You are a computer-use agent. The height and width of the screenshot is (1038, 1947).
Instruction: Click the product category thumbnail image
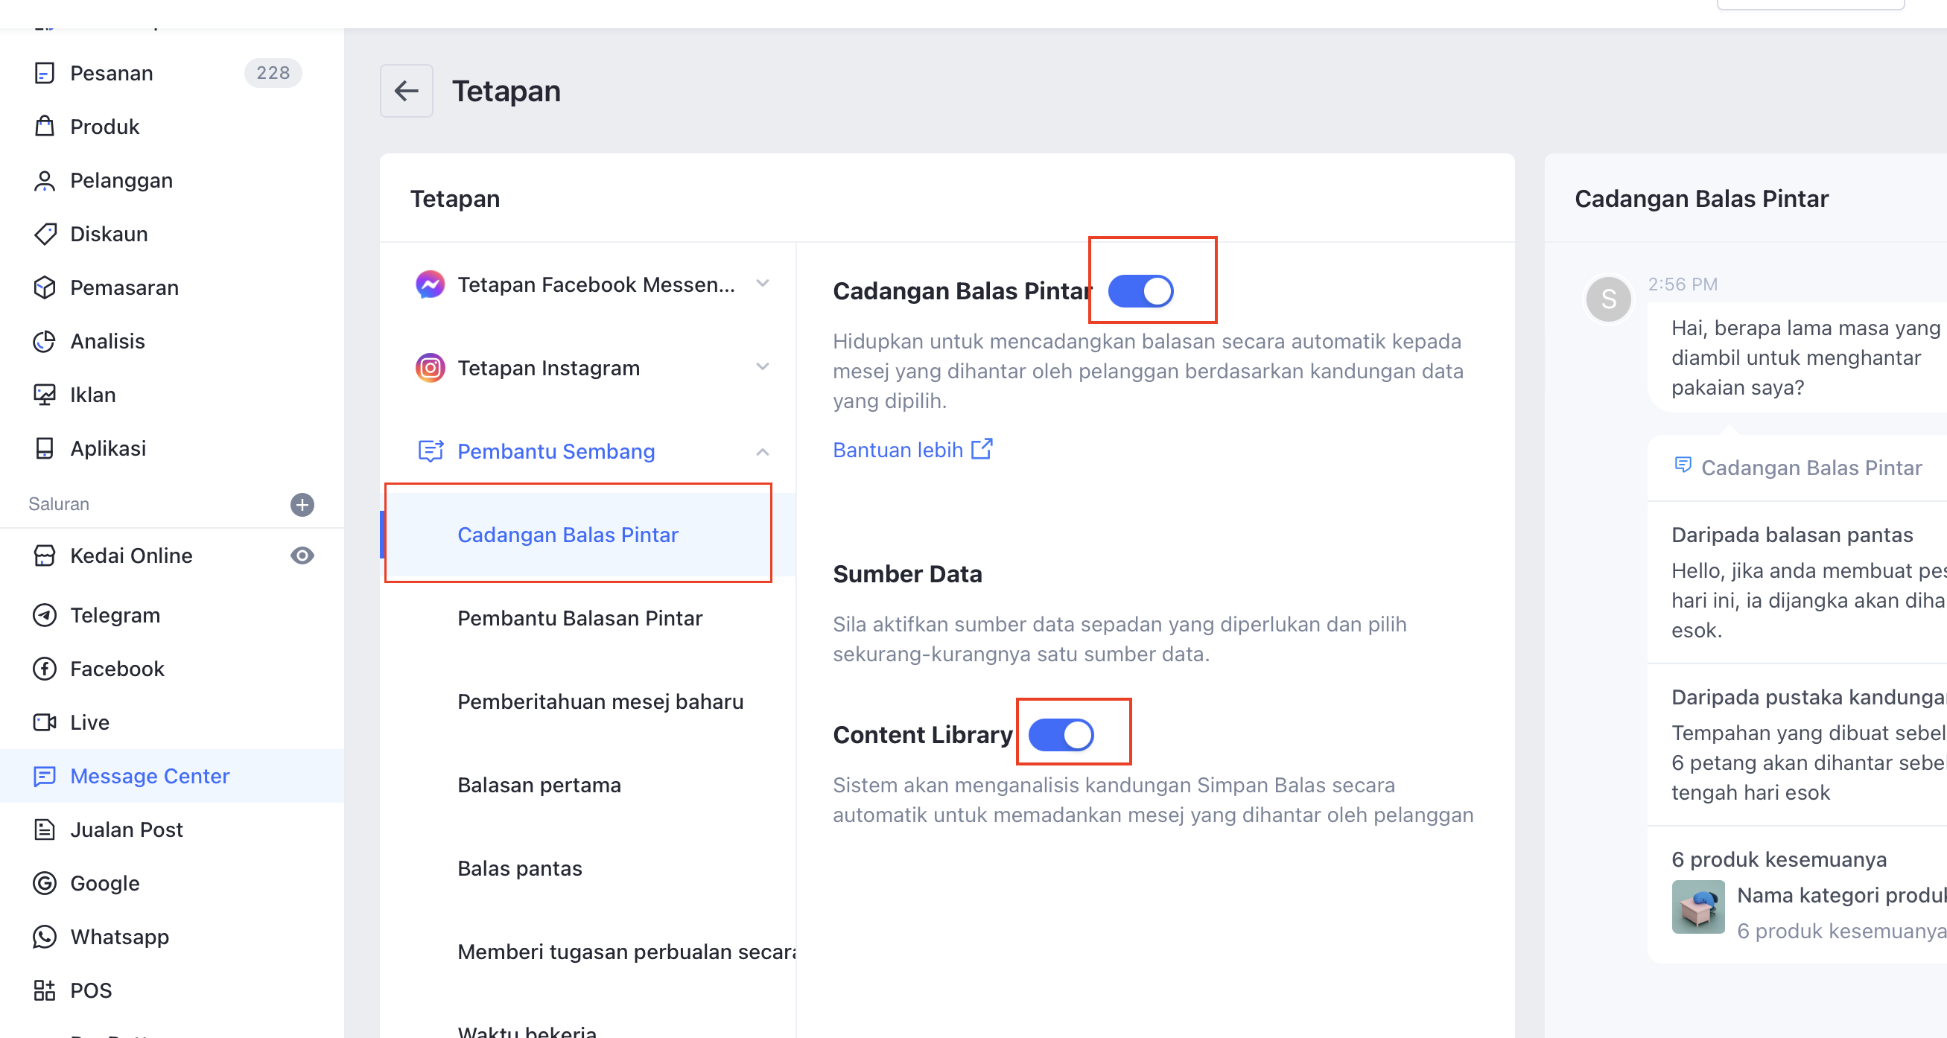[1698, 906]
